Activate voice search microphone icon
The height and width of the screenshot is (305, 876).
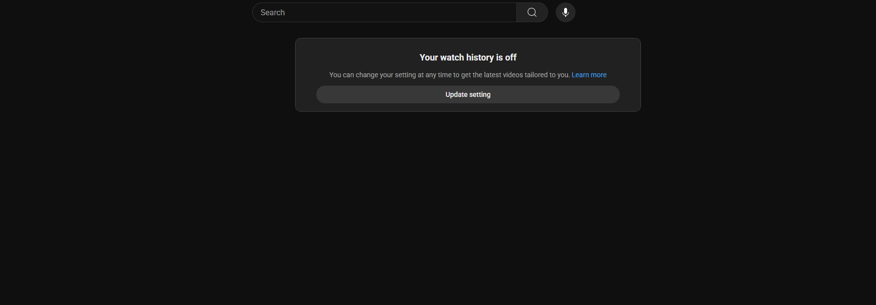566,12
